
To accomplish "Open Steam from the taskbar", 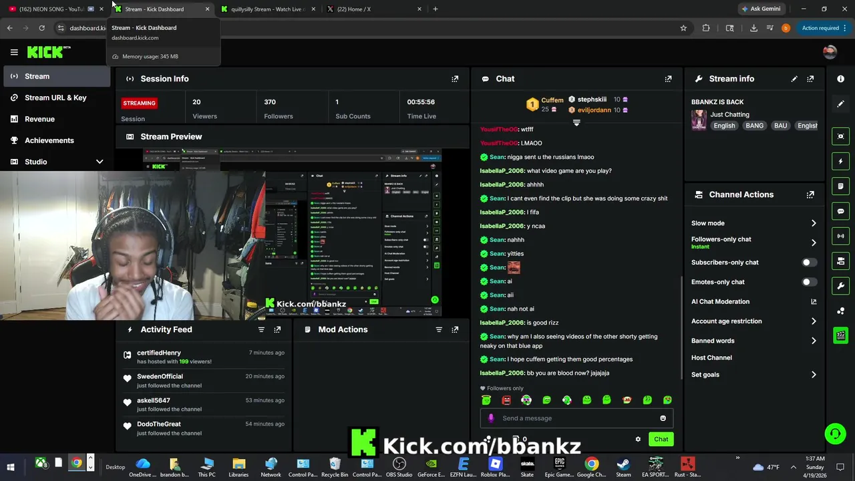I will (x=623, y=468).
